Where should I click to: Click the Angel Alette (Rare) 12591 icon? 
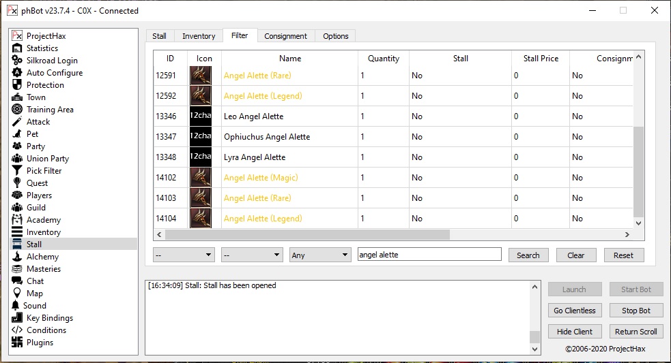[x=200, y=76]
